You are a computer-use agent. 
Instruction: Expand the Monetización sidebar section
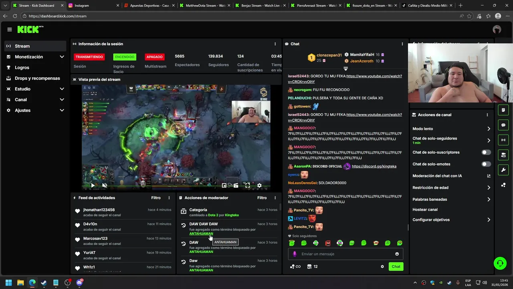click(x=62, y=57)
